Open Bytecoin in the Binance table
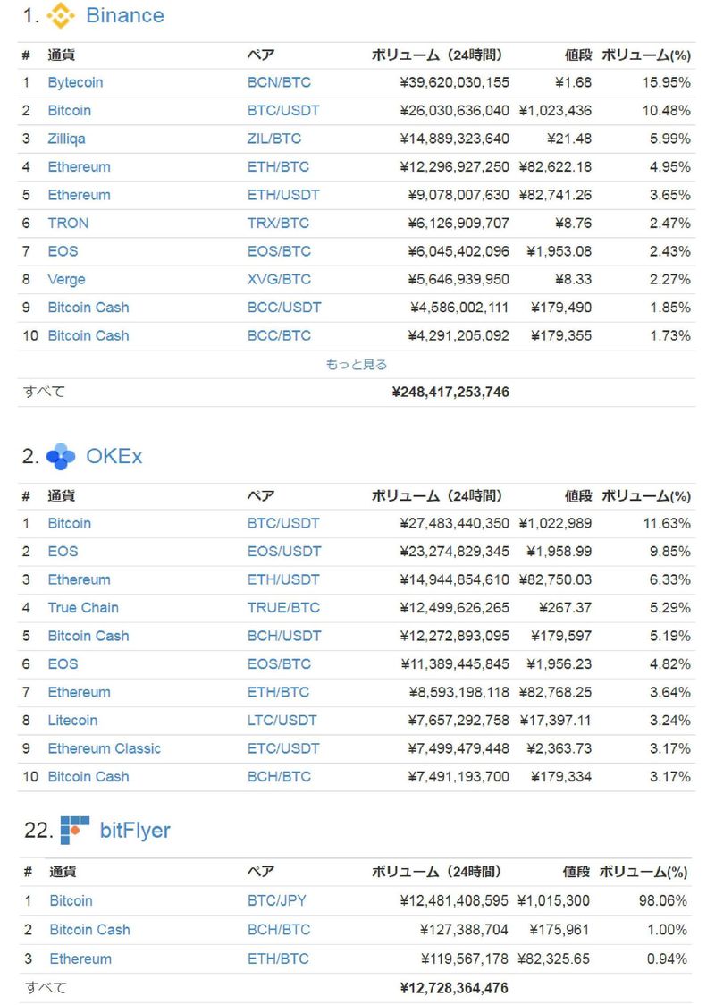The image size is (715, 1005). click(x=75, y=82)
